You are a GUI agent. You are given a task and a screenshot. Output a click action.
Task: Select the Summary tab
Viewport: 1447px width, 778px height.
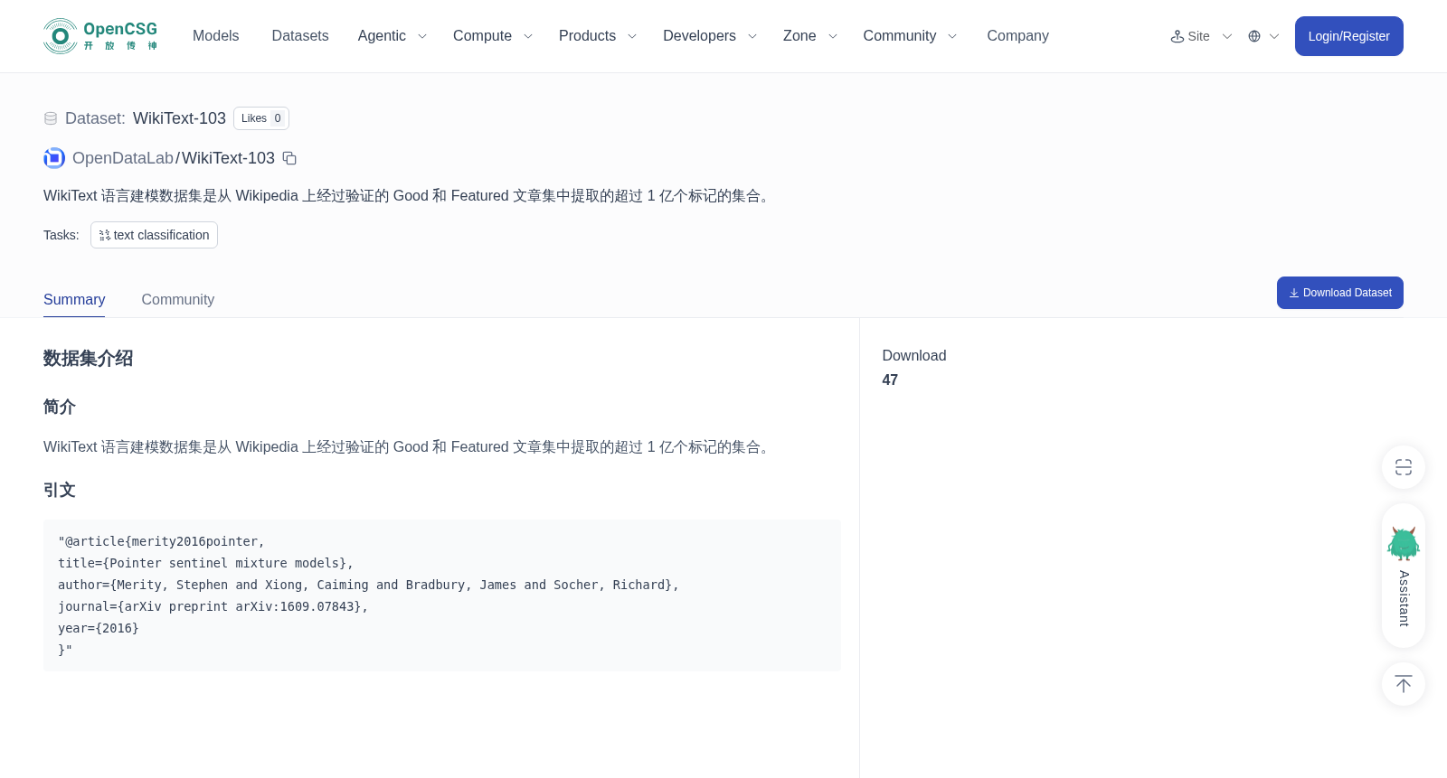click(x=74, y=299)
